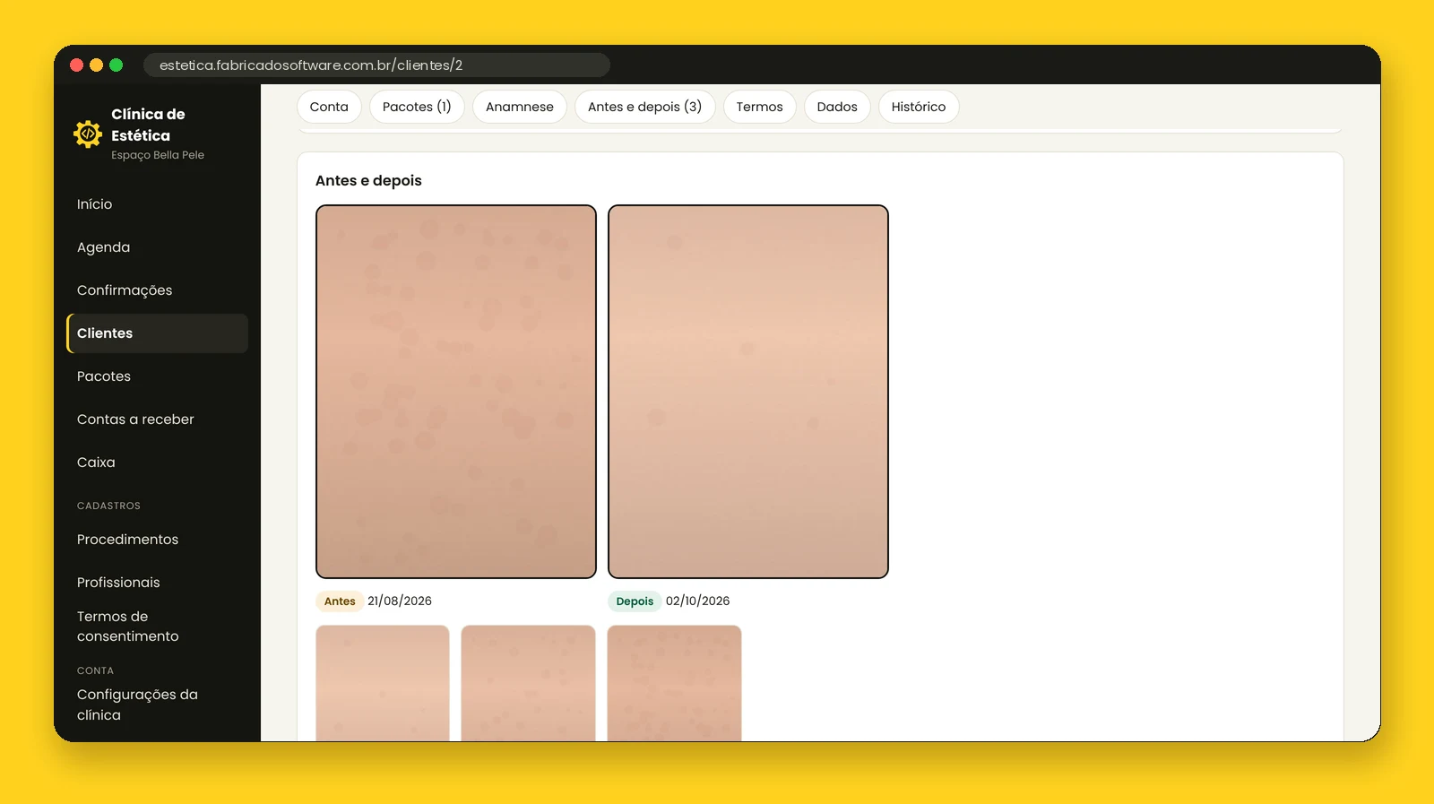1434x804 pixels.
Task: Select the first small photo thumbnail
Action: click(383, 683)
